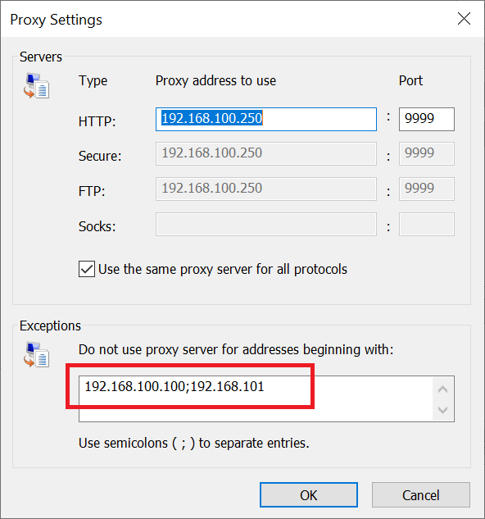Click the Socks proxy address field
Image resolution: width=485 pixels, height=519 pixels.
coord(266,224)
